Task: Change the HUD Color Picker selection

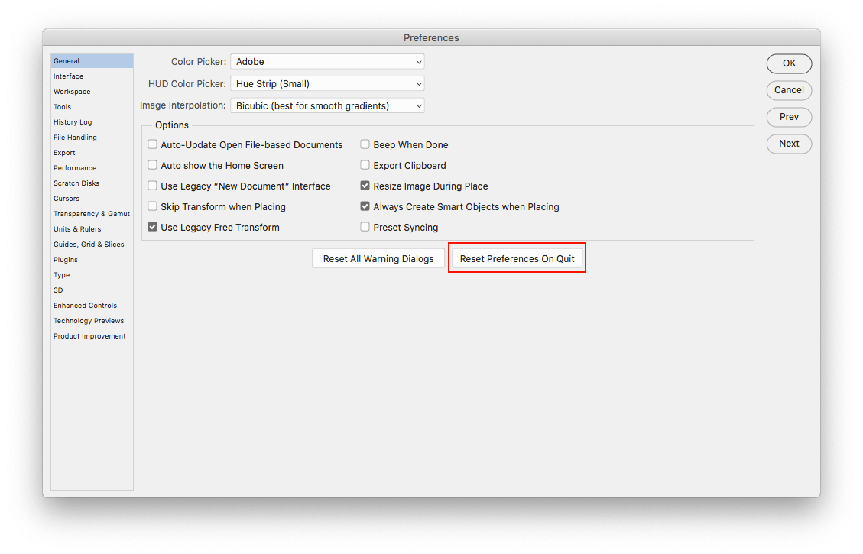Action: tap(327, 83)
